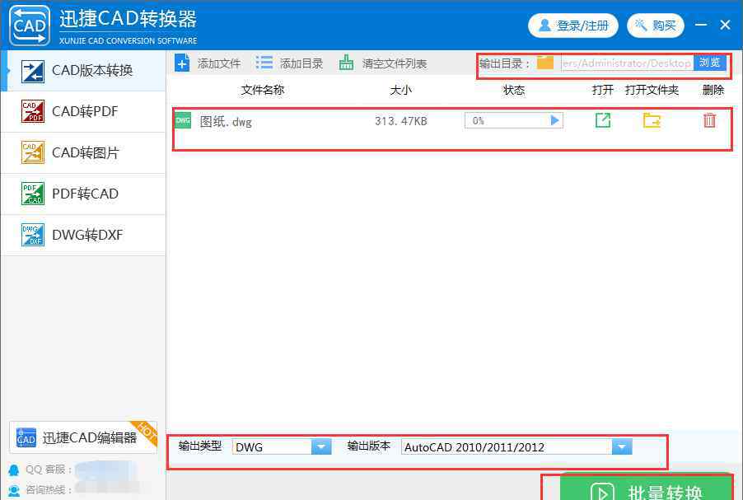Open containing folder yellow icon
The height and width of the screenshot is (500, 743).
(x=652, y=120)
